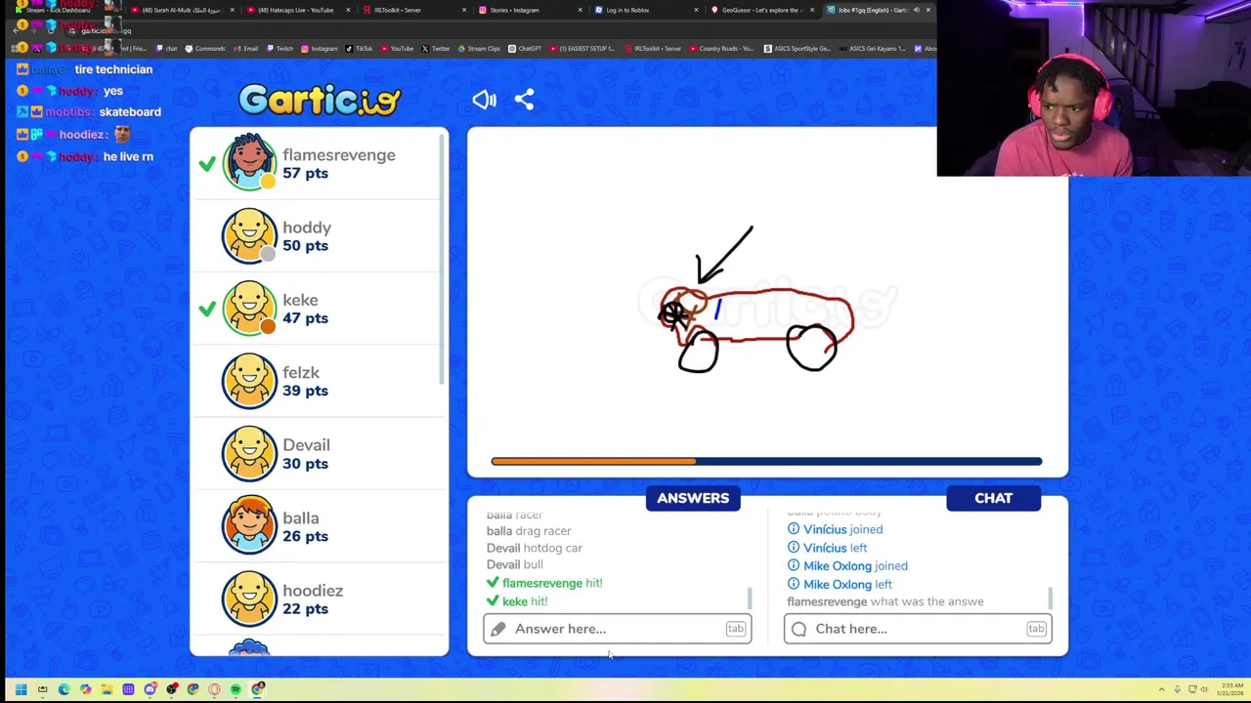1251x703 pixels.
Task: Open the Windows Start menu
Action: tap(21, 689)
